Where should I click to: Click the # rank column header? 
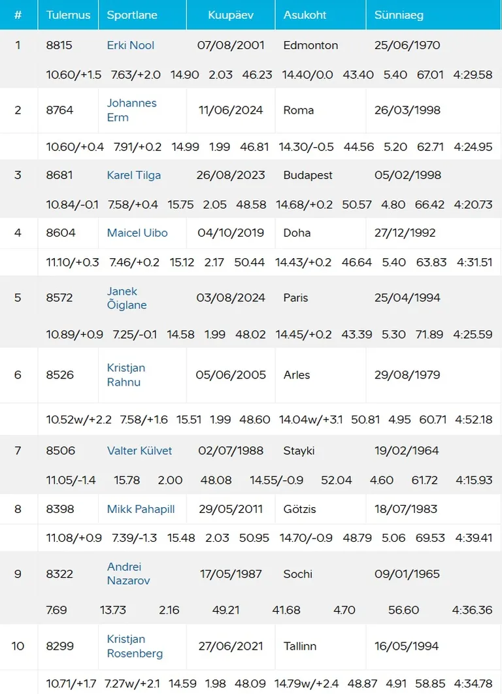(18, 14)
